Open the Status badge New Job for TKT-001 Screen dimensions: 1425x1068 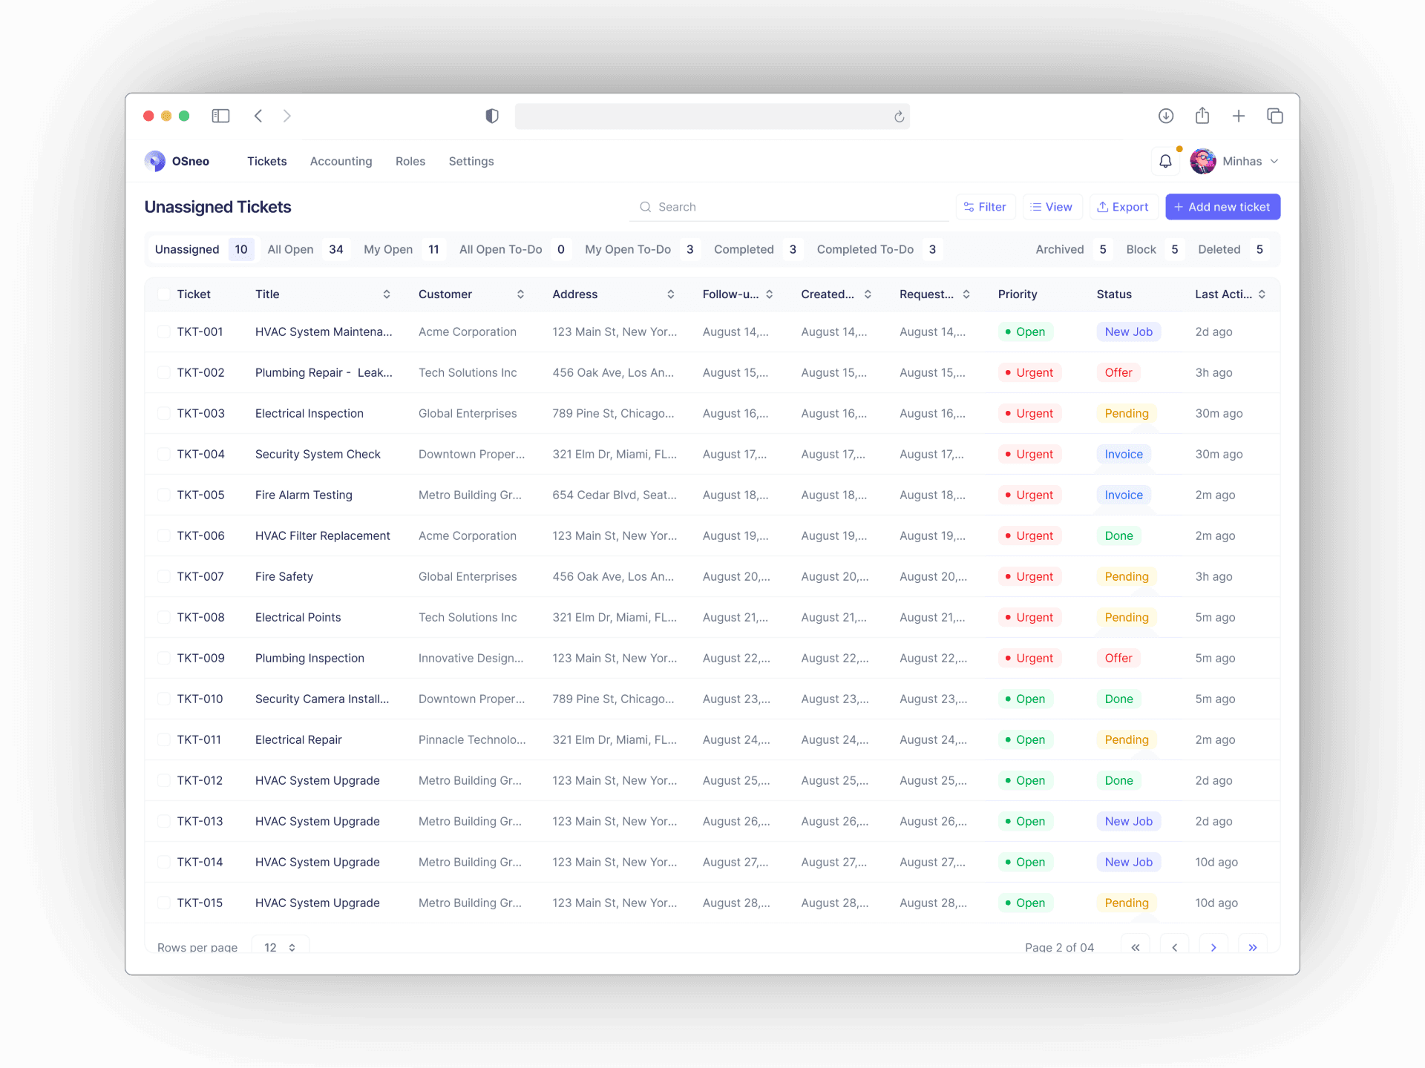(x=1128, y=332)
